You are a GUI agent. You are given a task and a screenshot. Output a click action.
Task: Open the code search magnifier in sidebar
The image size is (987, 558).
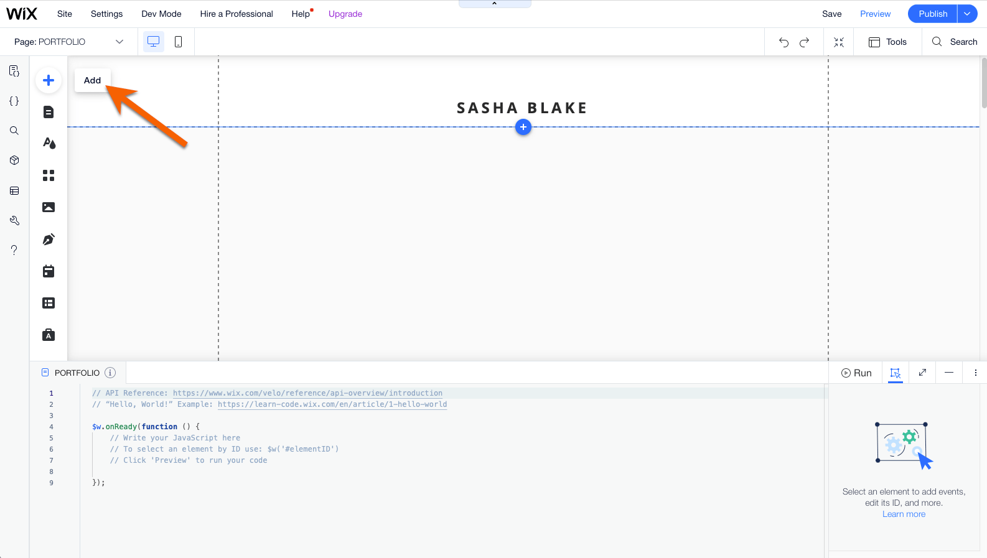14,131
